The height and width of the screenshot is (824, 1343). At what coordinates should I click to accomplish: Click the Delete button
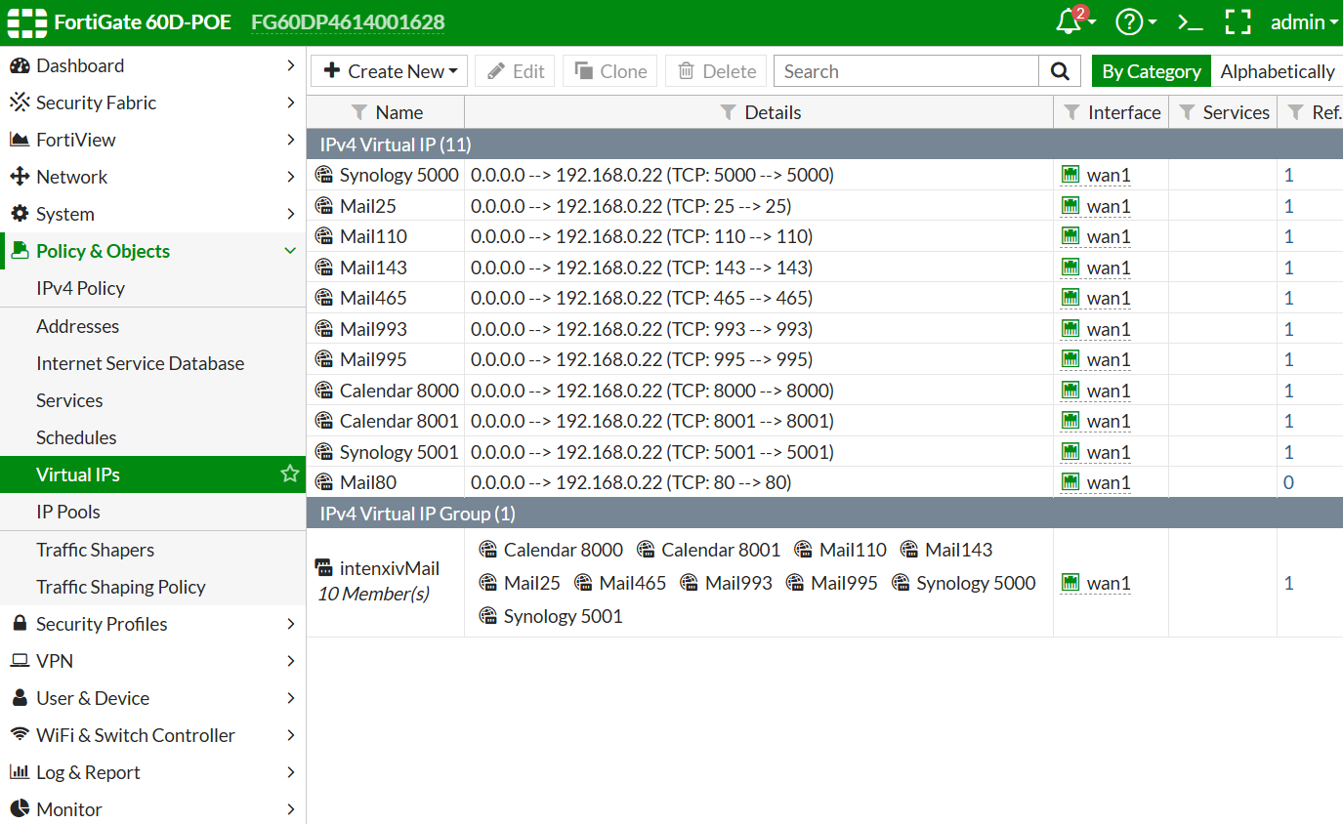tap(716, 71)
